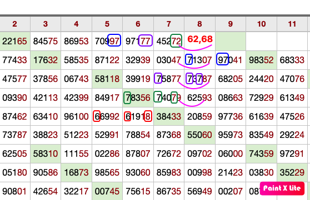This screenshot has width=310, height=200.
Task: Select cell with value 20859
Action: tap(199, 116)
